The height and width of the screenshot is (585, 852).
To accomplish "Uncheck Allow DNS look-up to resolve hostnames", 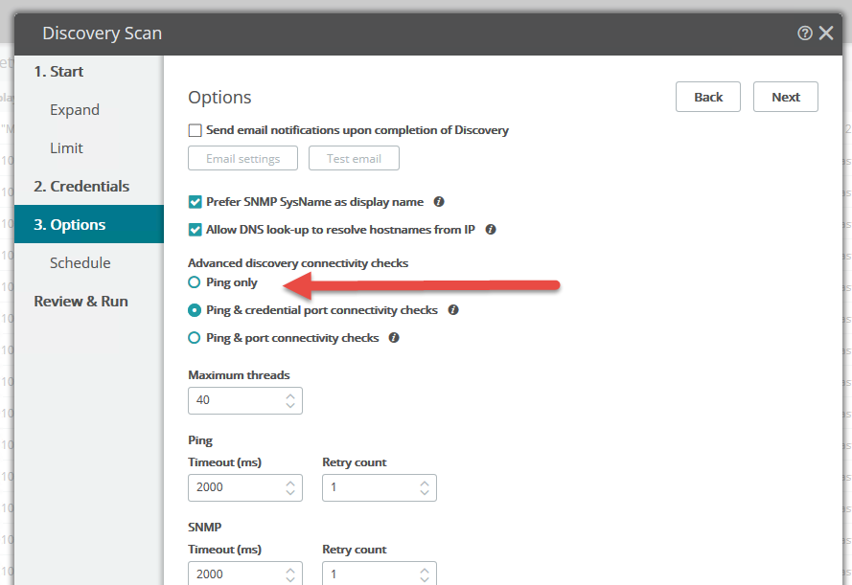I will tap(196, 230).
